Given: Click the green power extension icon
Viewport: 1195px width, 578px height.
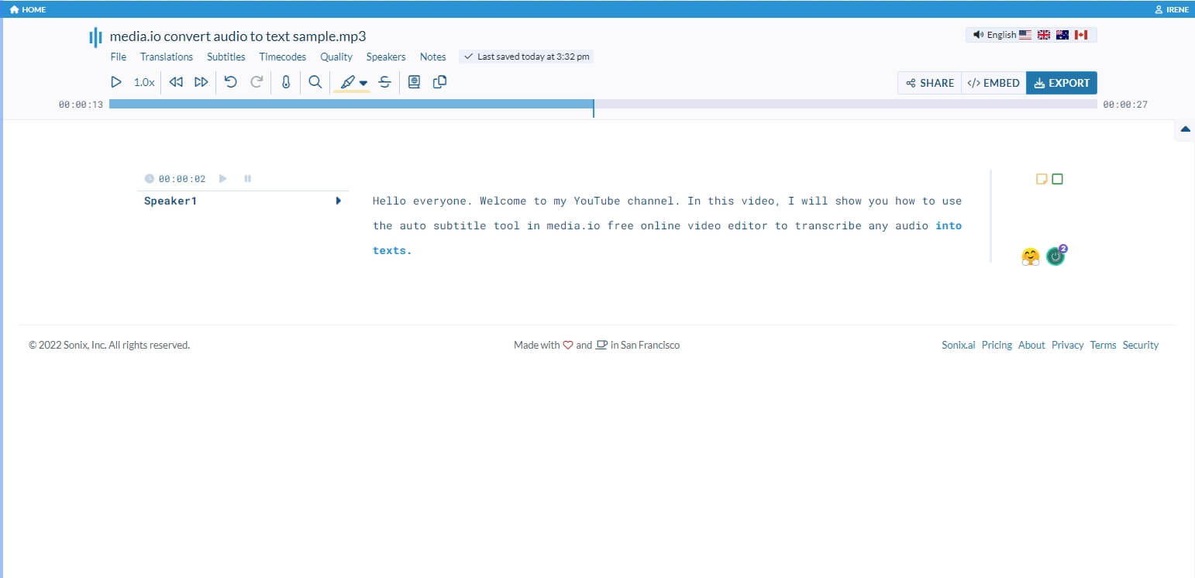Looking at the screenshot, I should 1056,256.
